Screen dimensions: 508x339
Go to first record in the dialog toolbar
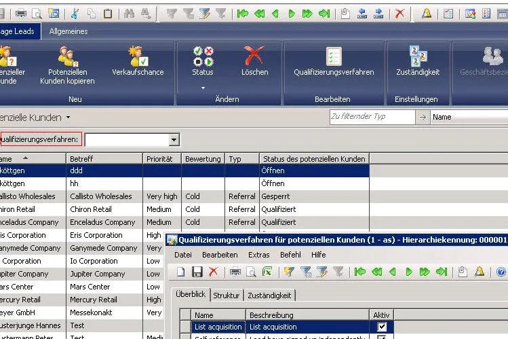[360, 272]
